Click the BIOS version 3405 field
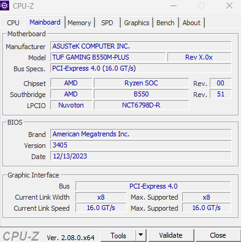 click(141, 145)
